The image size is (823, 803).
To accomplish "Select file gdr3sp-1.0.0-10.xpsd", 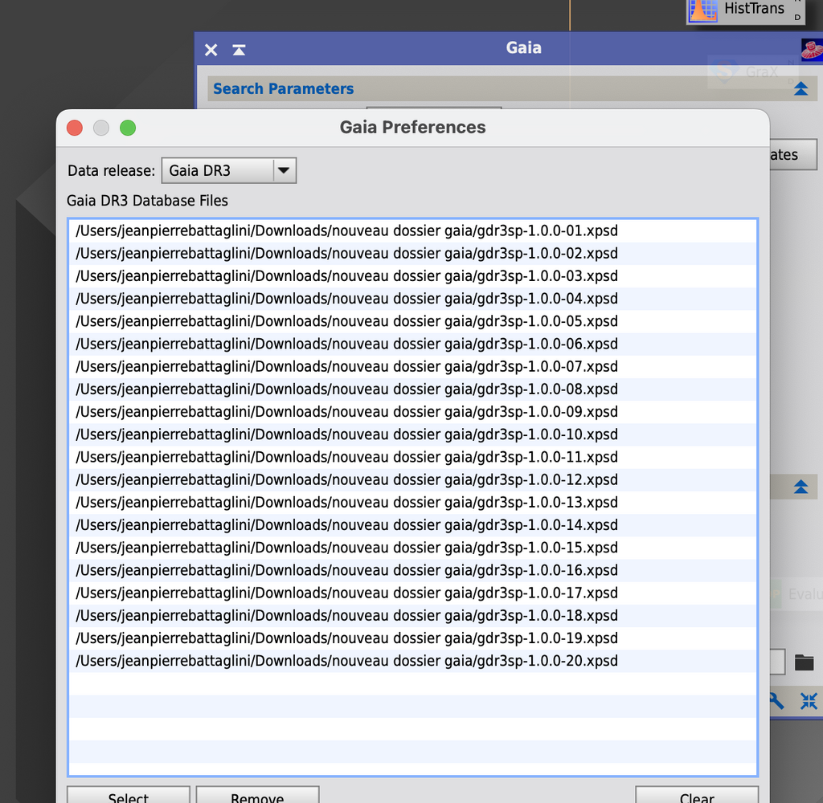I will coord(412,434).
